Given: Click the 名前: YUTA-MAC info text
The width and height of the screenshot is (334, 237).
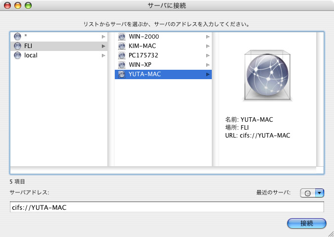Looking at the screenshot, I should tap(249, 119).
